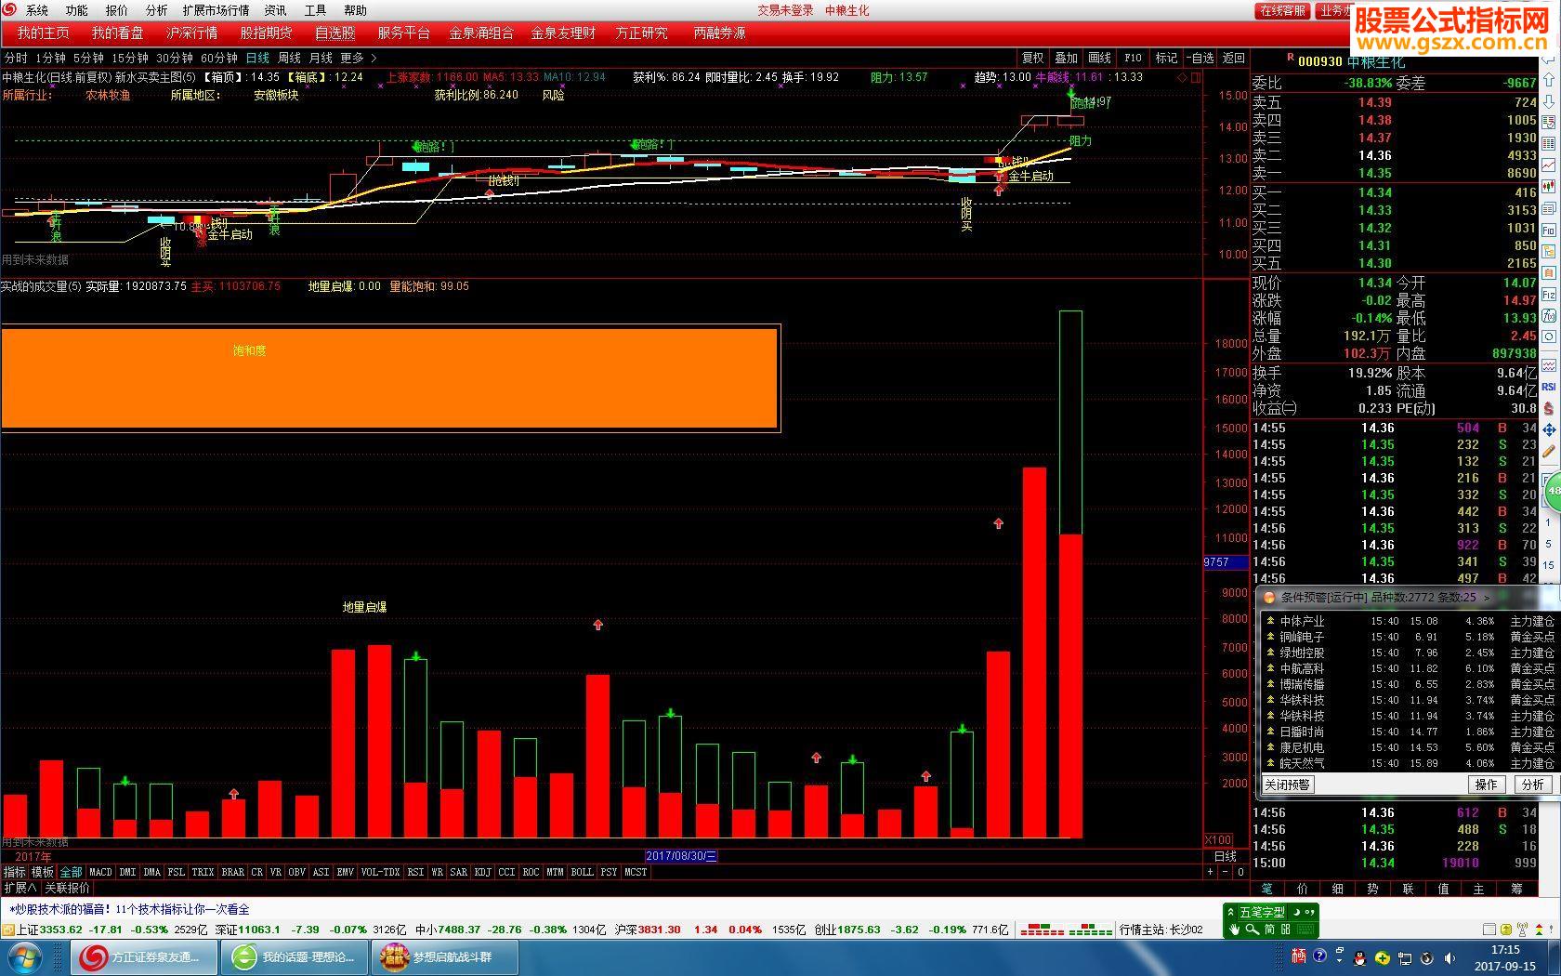Image resolution: width=1561 pixels, height=976 pixels.
Task: Open the 系统 menu
Action: pos(37,10)
